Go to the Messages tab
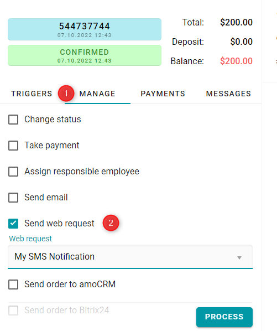277x331 pixels. (228, 94)
